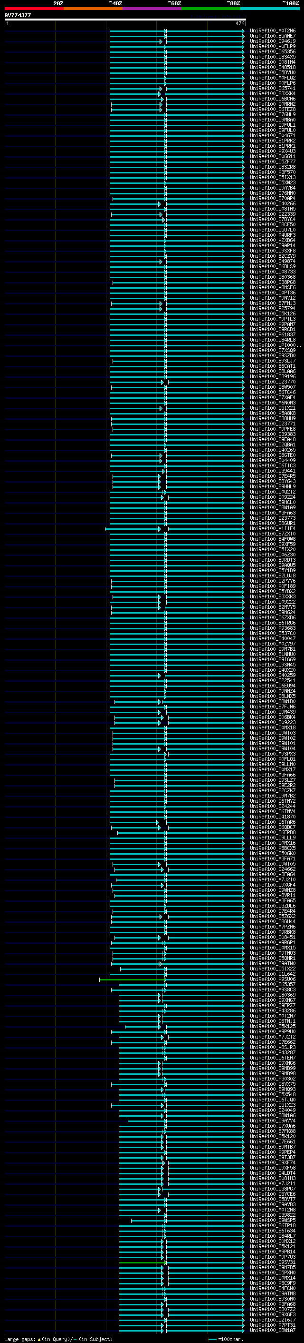Viewport: 304px width, 1343px height.
Task: Select hit UniRef100_B4FQW8
Action: pos(273,539)
